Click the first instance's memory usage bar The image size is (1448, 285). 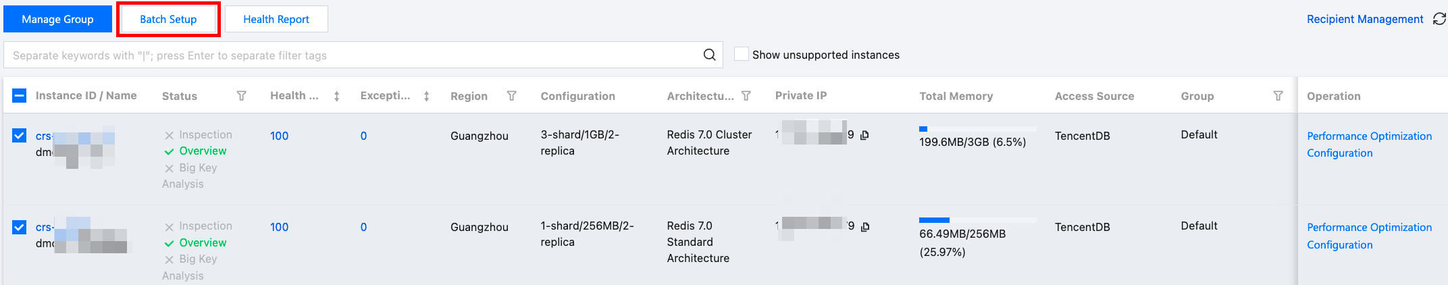(x=977, y=128)
